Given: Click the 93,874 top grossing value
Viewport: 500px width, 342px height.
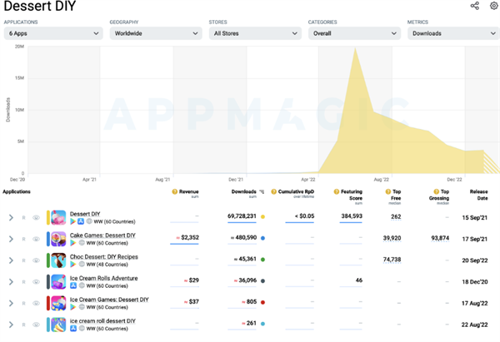Looking at the screenshot, I should coord(440,238).
